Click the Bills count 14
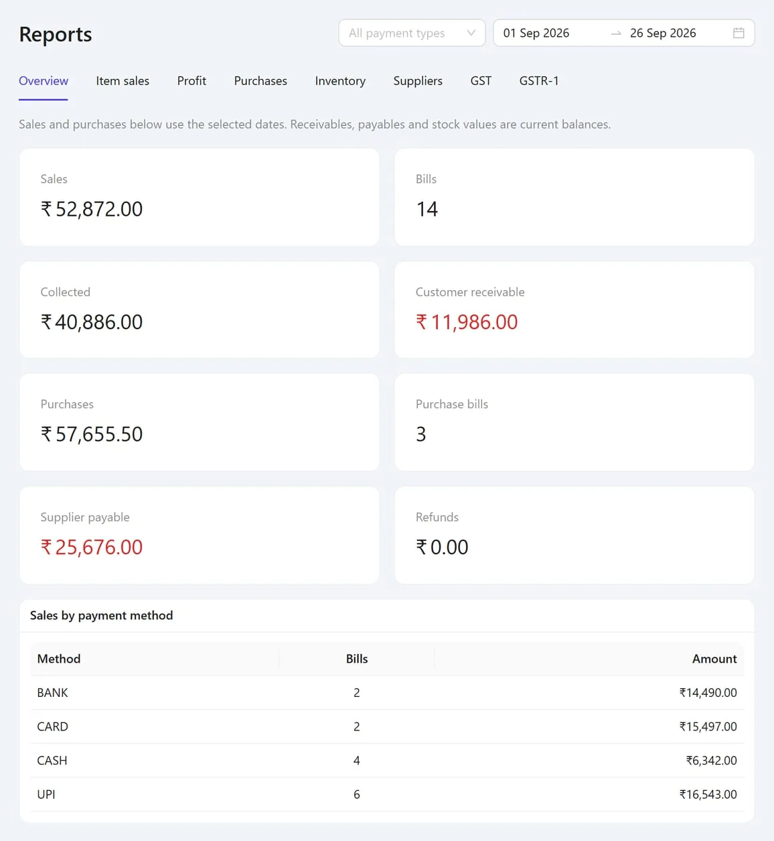774x841 pixels. click(427, 209)
